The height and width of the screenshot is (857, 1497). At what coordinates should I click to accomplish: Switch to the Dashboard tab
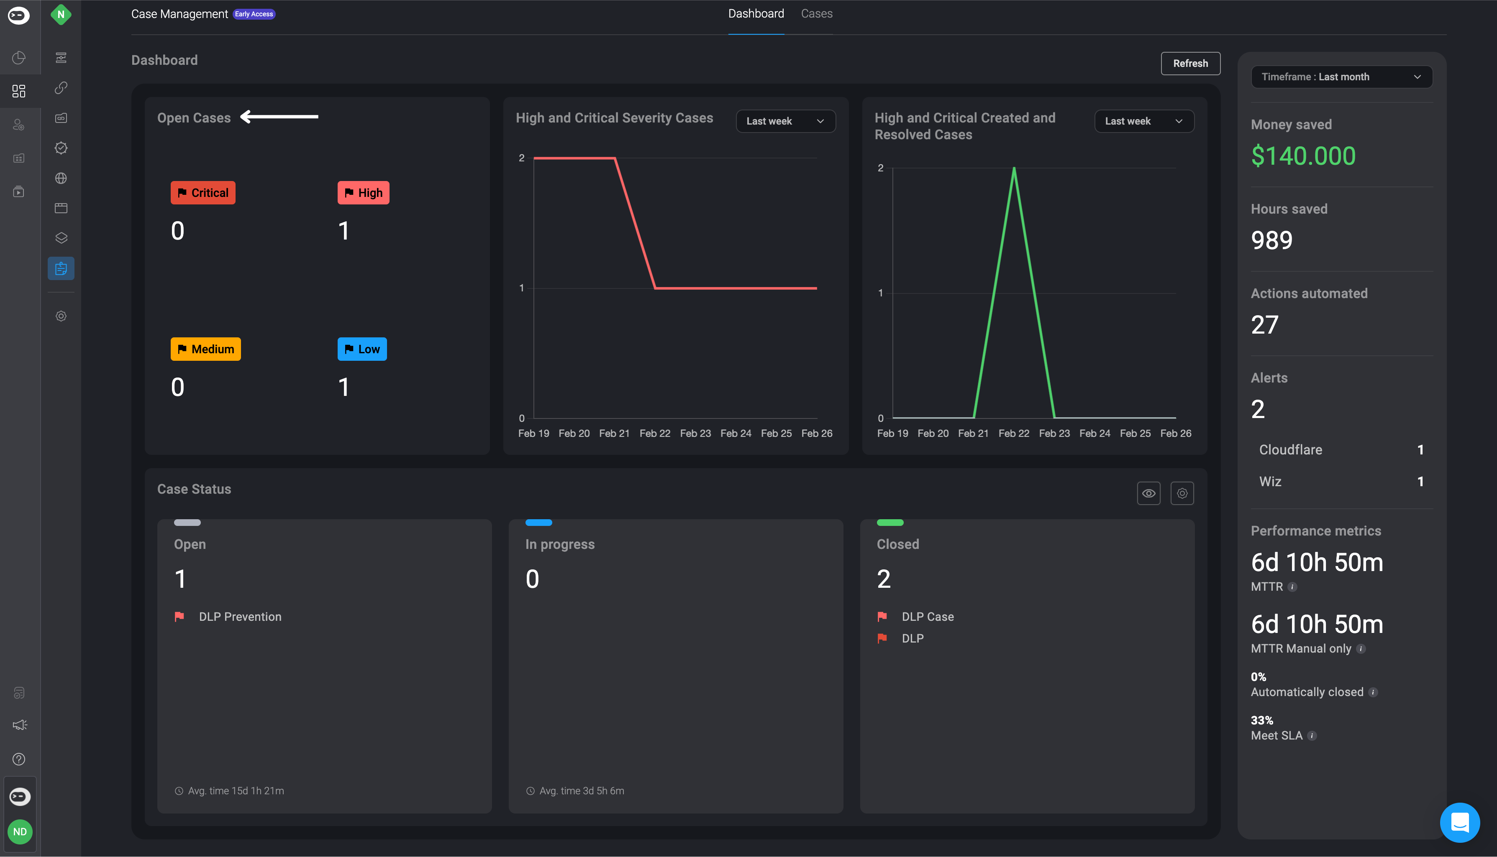(756, 14)
